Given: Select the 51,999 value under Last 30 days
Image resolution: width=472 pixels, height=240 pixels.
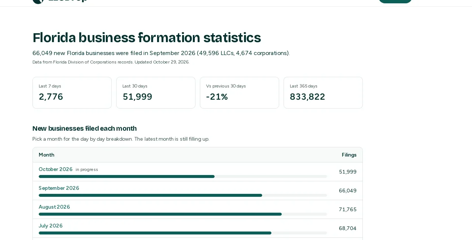Looking at the screenshot, I should [137, 97].
